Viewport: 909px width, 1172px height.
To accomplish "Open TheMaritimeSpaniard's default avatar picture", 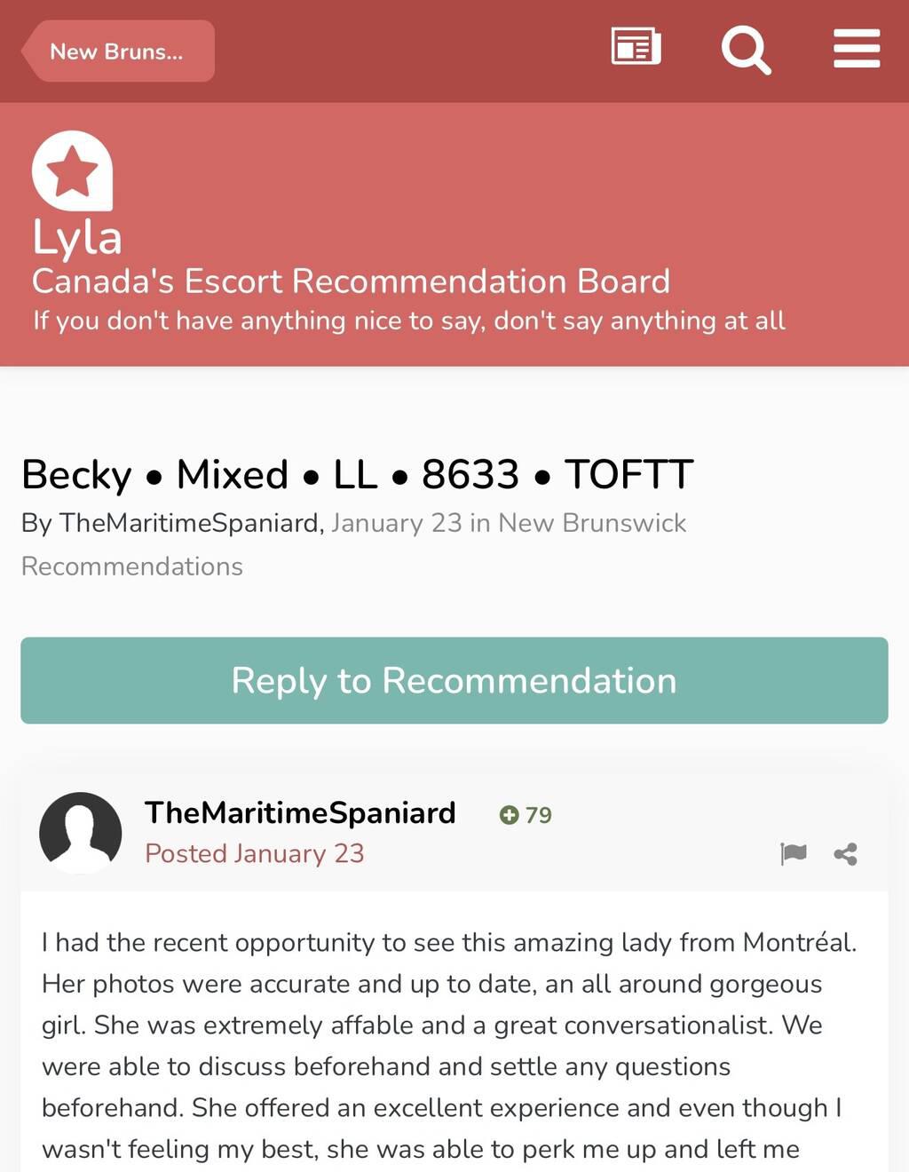I will pyautogui.click(x=81, y=833).
